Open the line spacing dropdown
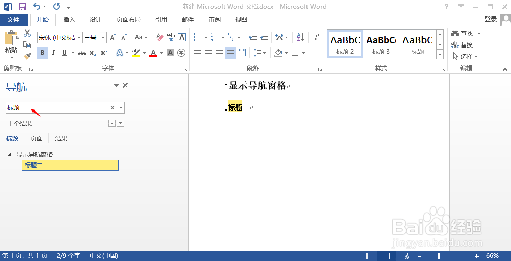The image size is (511, 261). pyautogui.click(x=260, y=52)
